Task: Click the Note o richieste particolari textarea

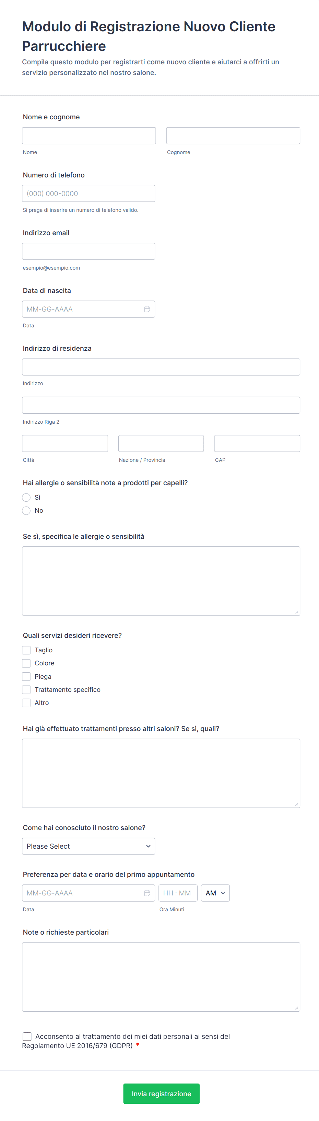Action: 161,977
